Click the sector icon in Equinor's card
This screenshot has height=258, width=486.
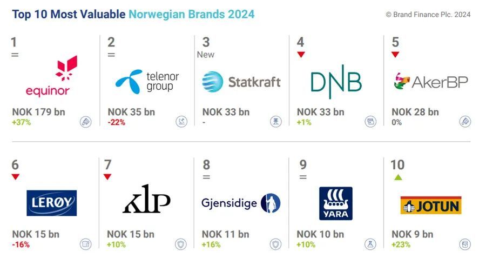pos(86,122)
